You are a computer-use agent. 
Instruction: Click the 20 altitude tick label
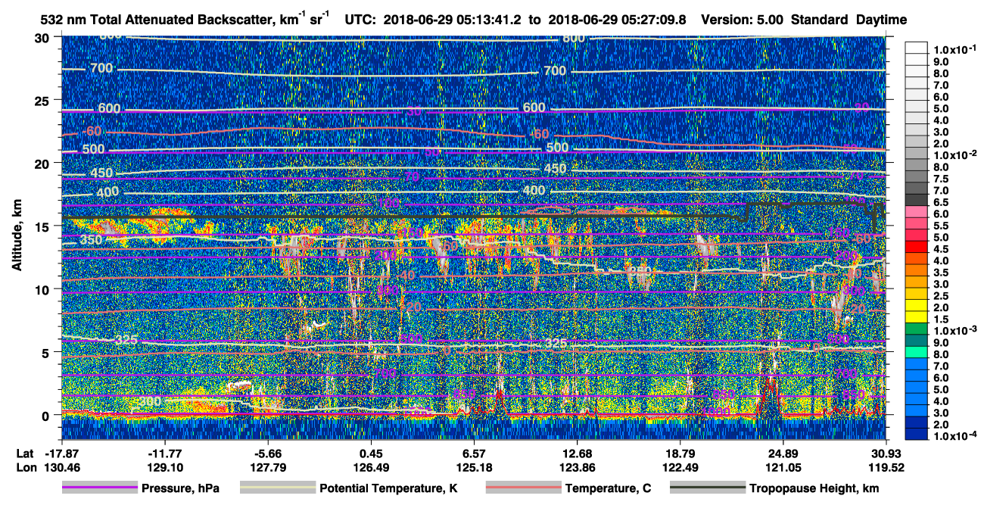44,163
